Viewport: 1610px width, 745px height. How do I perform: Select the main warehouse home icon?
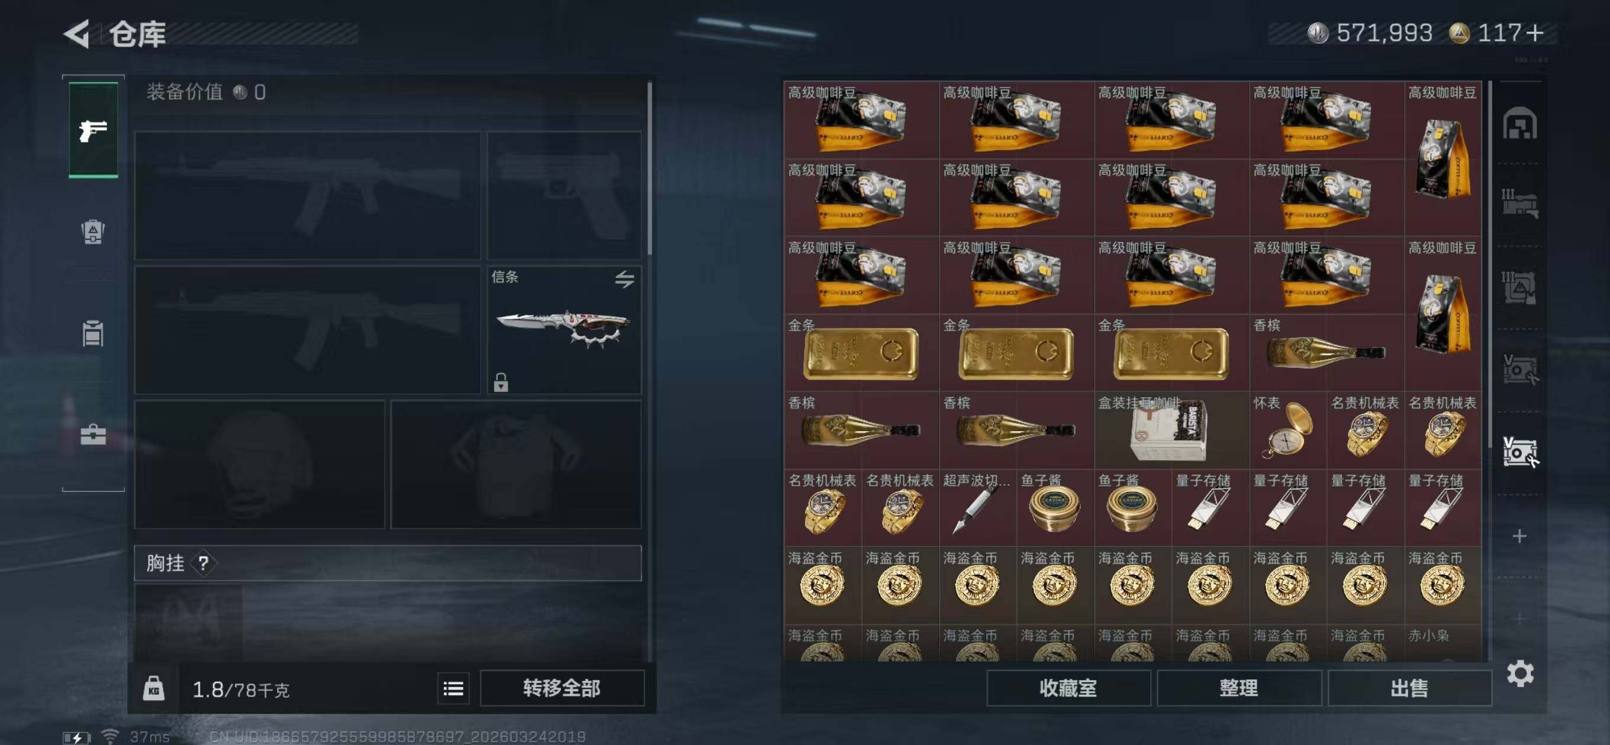1519,123
